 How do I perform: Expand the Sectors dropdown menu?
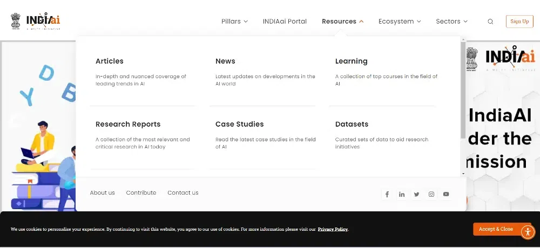(452, 22)
